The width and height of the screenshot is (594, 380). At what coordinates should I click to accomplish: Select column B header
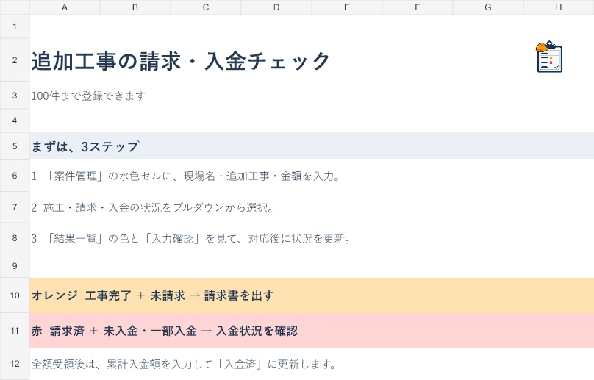135,7
